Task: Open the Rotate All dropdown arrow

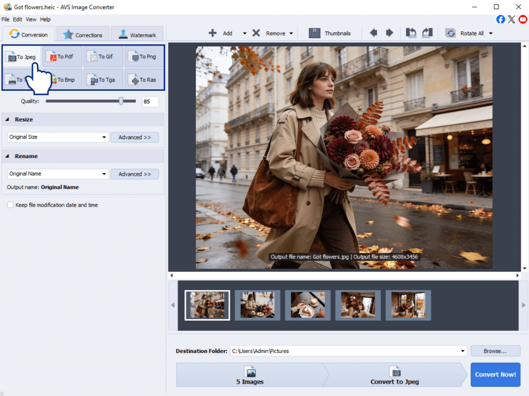Action: click(491, 34)
